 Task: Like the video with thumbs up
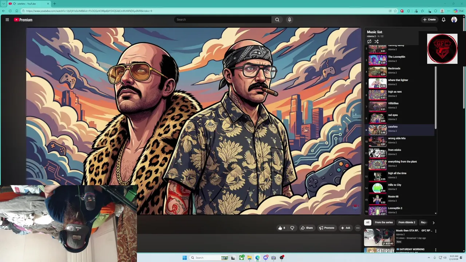281,228
